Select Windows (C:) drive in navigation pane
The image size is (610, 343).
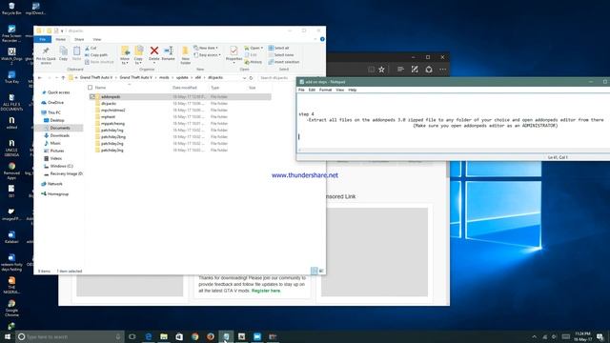tap(61, 166)
